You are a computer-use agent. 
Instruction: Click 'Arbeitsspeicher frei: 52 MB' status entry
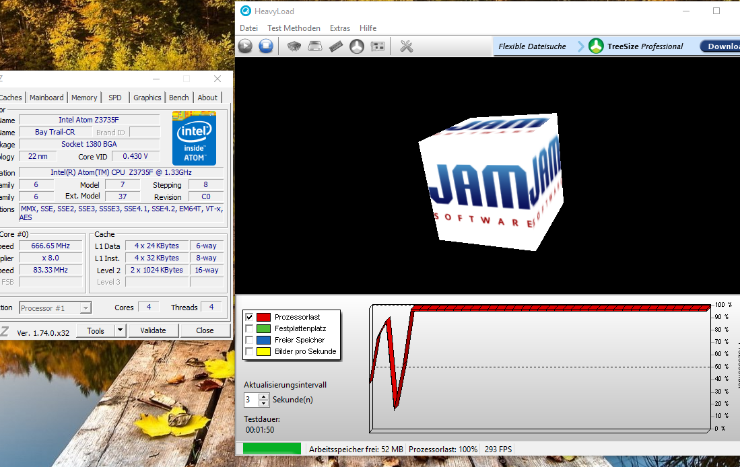tap(356, 449)
